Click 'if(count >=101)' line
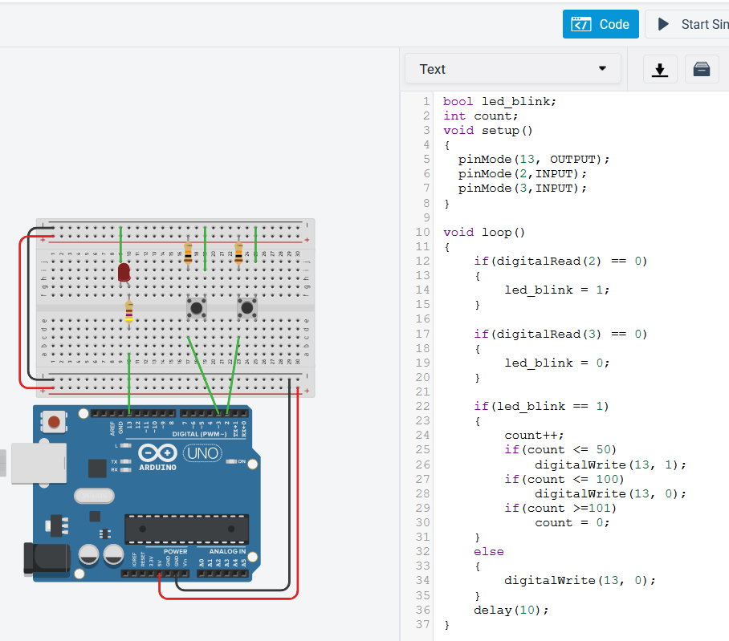The width and height of the screenshot is (729, 641). 560,508
